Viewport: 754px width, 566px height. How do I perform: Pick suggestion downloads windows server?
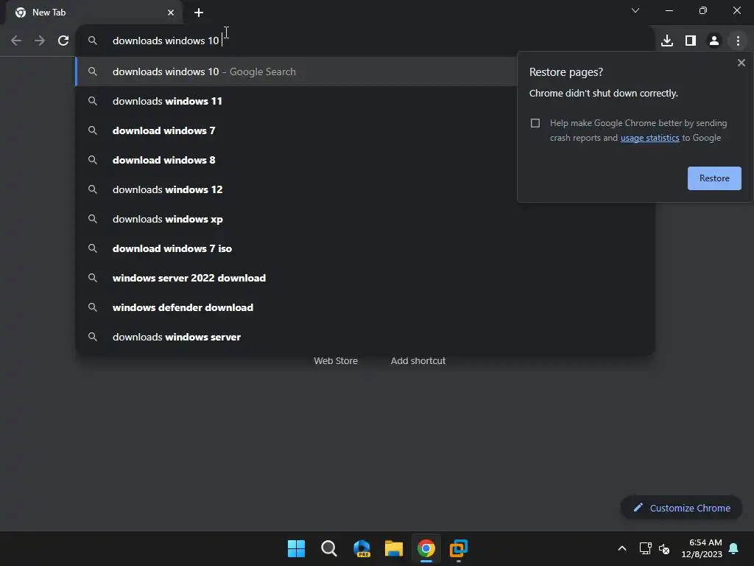365,337
